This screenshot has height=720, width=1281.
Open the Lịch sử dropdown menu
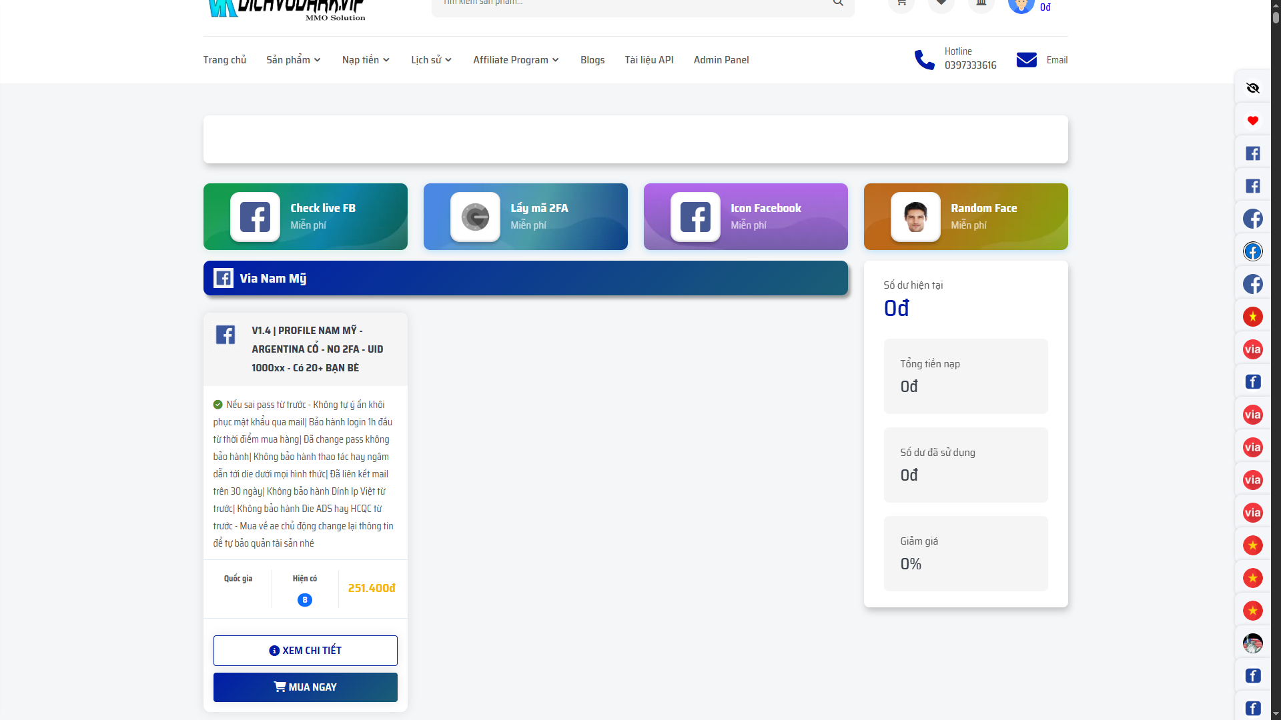431,60
